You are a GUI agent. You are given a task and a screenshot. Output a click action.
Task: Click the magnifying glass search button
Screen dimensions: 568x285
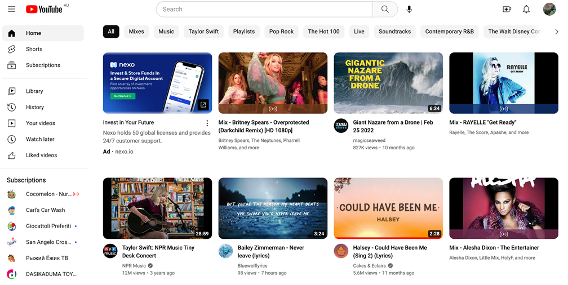point(385,9)
